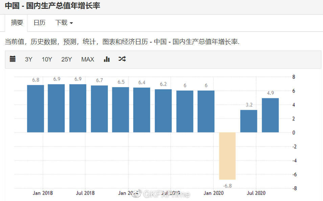323x201 pixels.
Task: Click the y-axis value -8
Action: coord(295,188)
